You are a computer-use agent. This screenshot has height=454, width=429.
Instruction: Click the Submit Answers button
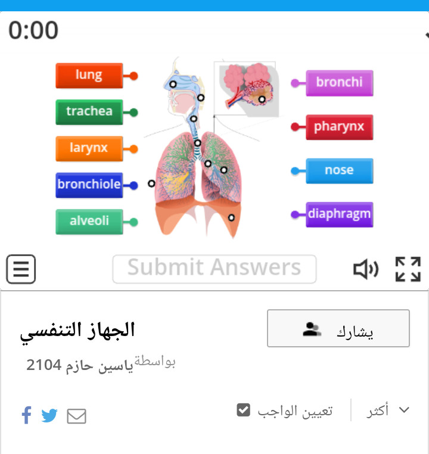coord(214,269)
